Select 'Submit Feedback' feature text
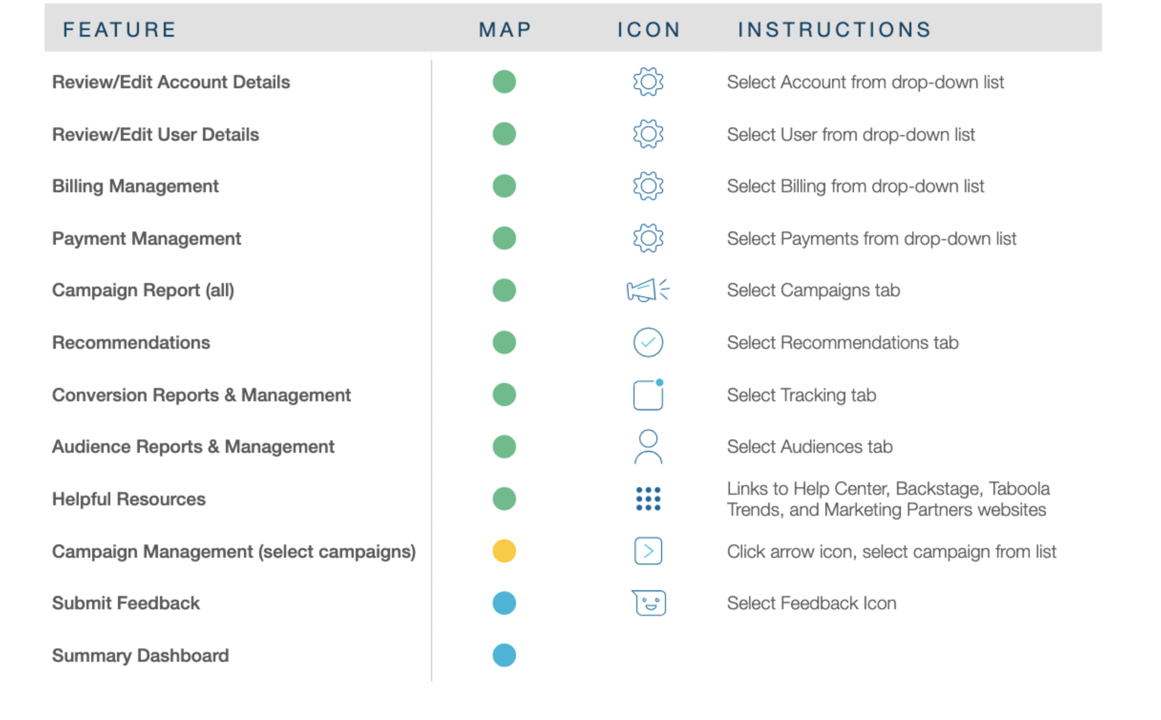 coord(126,603)
